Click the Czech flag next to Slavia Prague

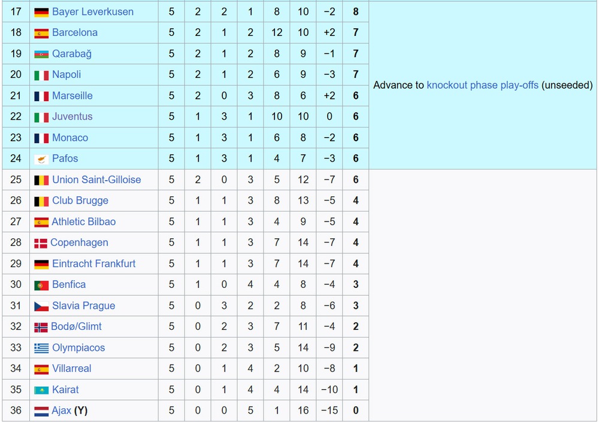coord(41,306)
